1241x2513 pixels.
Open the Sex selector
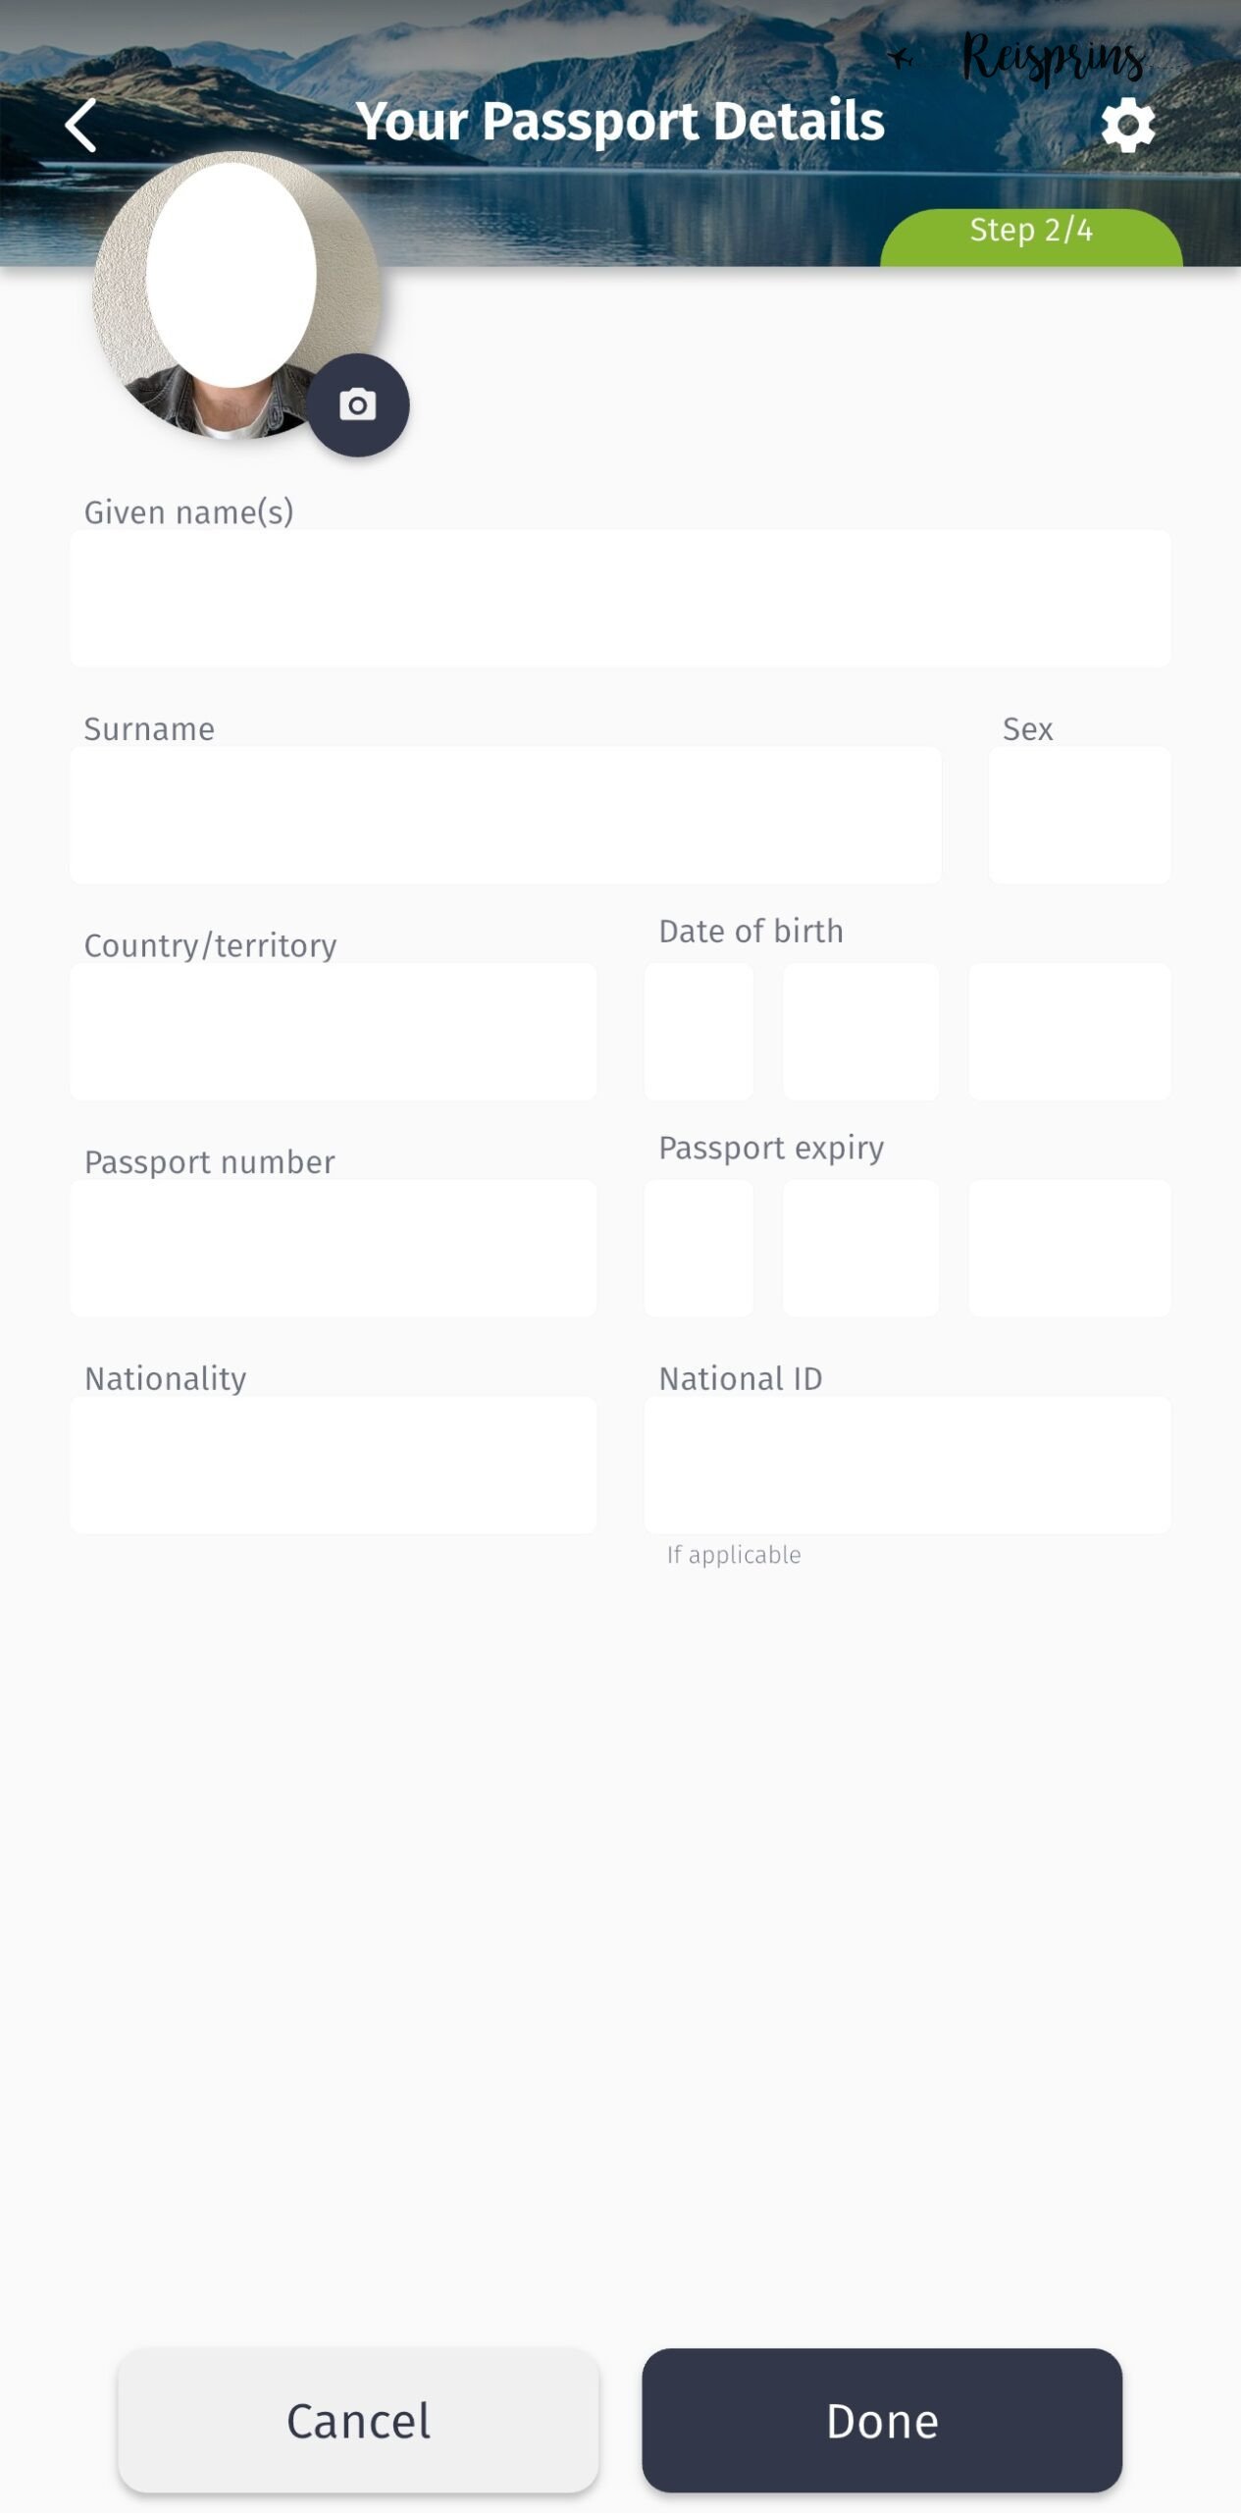click(x=1079, y=815)
